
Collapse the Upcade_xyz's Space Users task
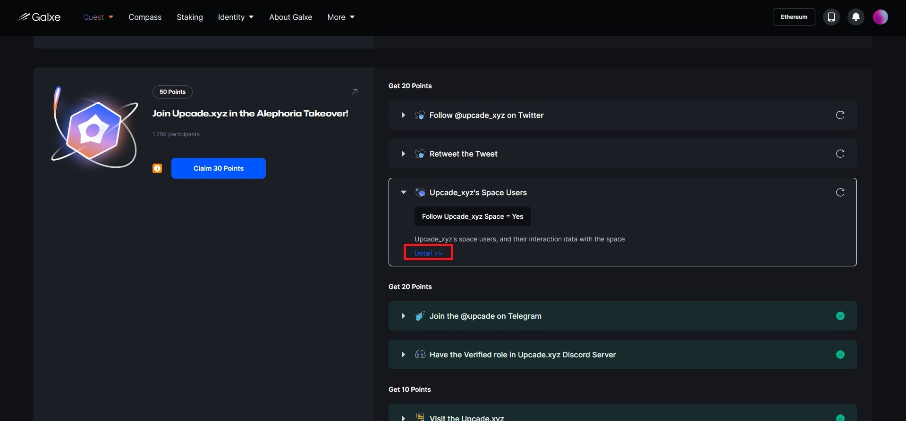[403, 192]
